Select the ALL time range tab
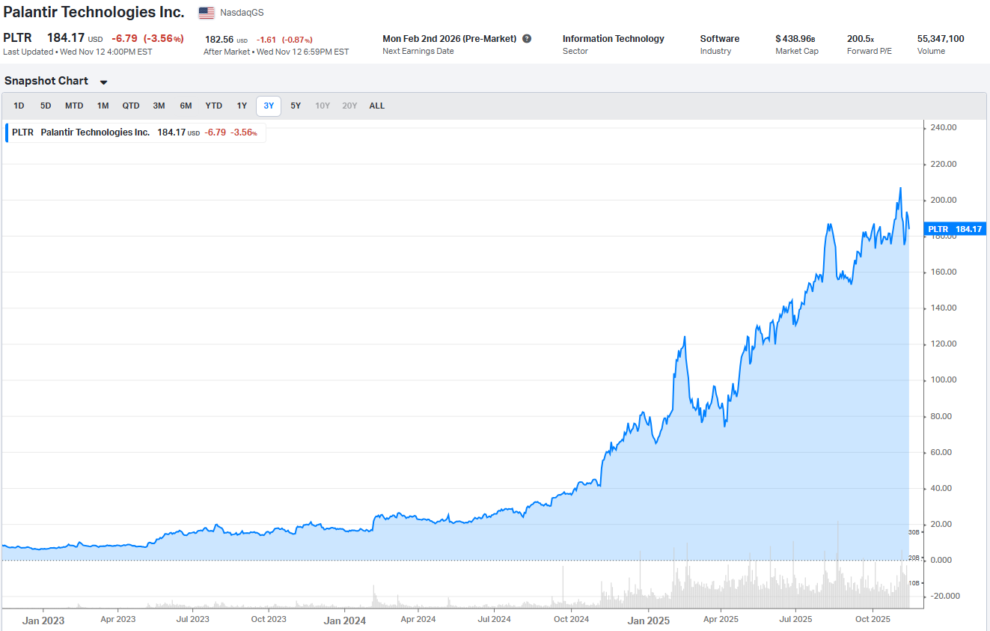The width and height of the screenshot is (990, 631). pyautogui.click(x=377, y=106)
